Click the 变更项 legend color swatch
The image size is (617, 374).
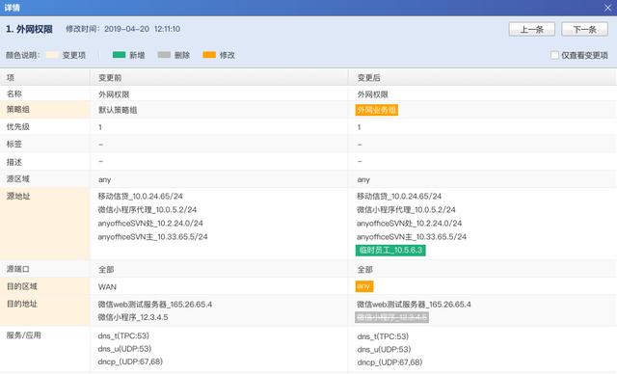pos(52,55)
